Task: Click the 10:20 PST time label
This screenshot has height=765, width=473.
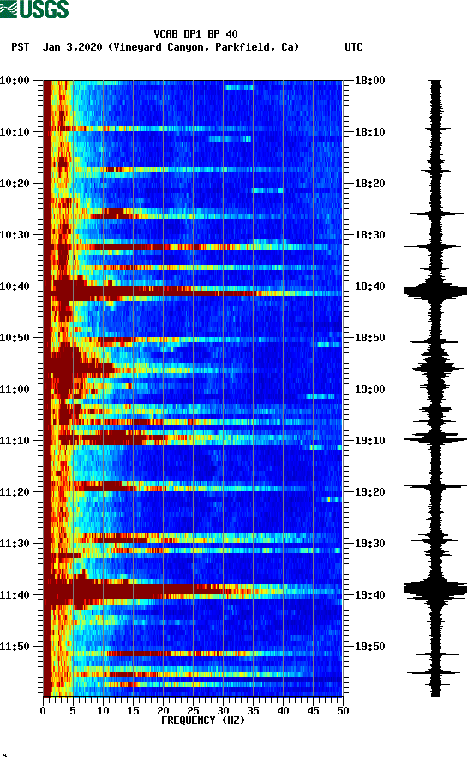Action: pyautogui.click(x=15, y=183)
